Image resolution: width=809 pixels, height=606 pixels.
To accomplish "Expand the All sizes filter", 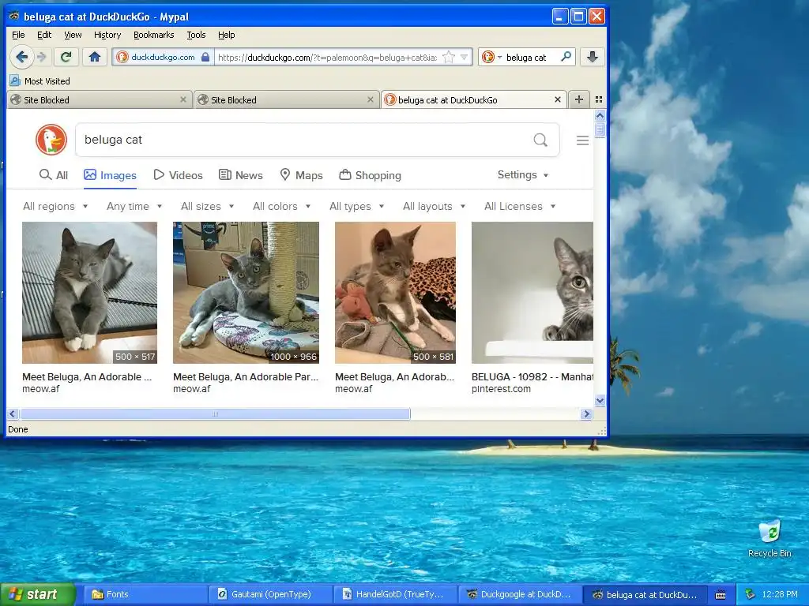I will click(x=208, y=206).
